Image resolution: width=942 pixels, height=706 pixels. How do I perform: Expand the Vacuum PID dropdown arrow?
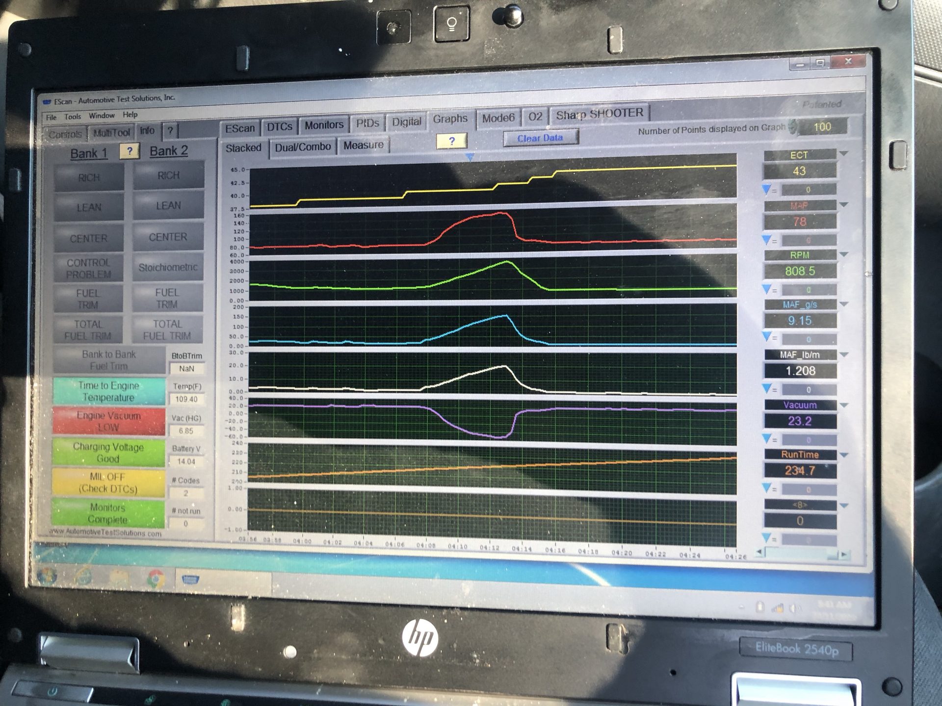tap(844, 405)
